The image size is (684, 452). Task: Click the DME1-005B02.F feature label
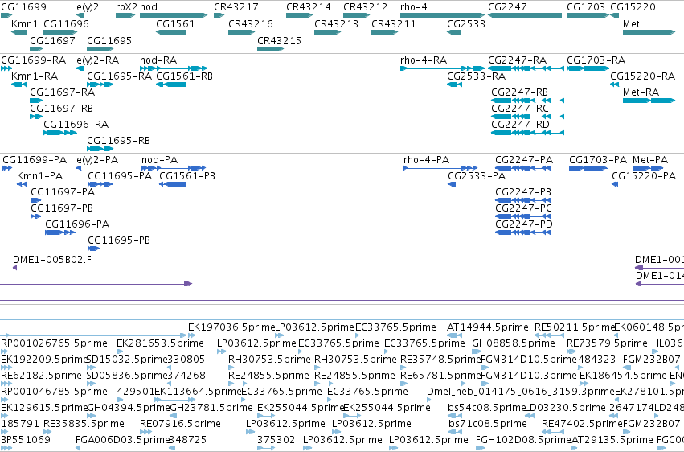click(x=52, y=260)
